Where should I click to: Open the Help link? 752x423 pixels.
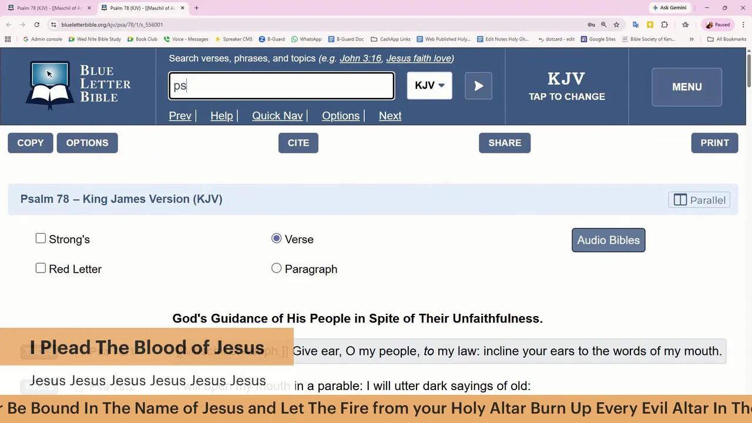(x=221, y=116)
